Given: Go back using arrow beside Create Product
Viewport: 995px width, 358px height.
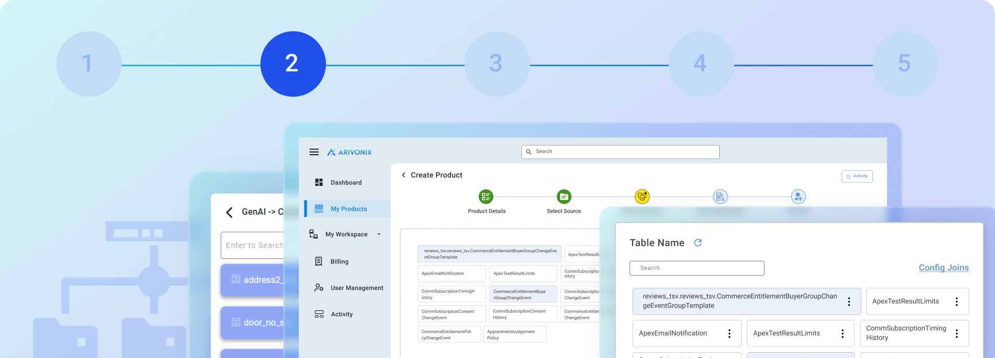Looking at the screenshot, I should click(x=404, y=175).
